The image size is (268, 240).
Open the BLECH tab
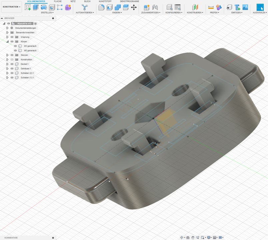tap(87, 1)
